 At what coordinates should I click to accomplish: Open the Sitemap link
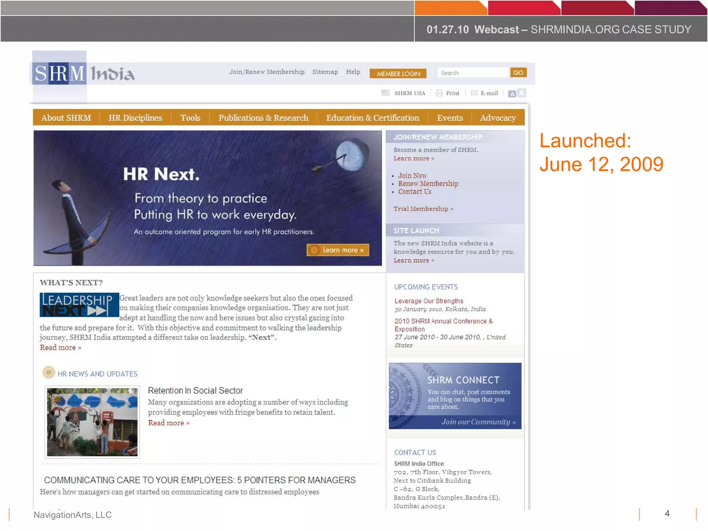tap(325, 72)
